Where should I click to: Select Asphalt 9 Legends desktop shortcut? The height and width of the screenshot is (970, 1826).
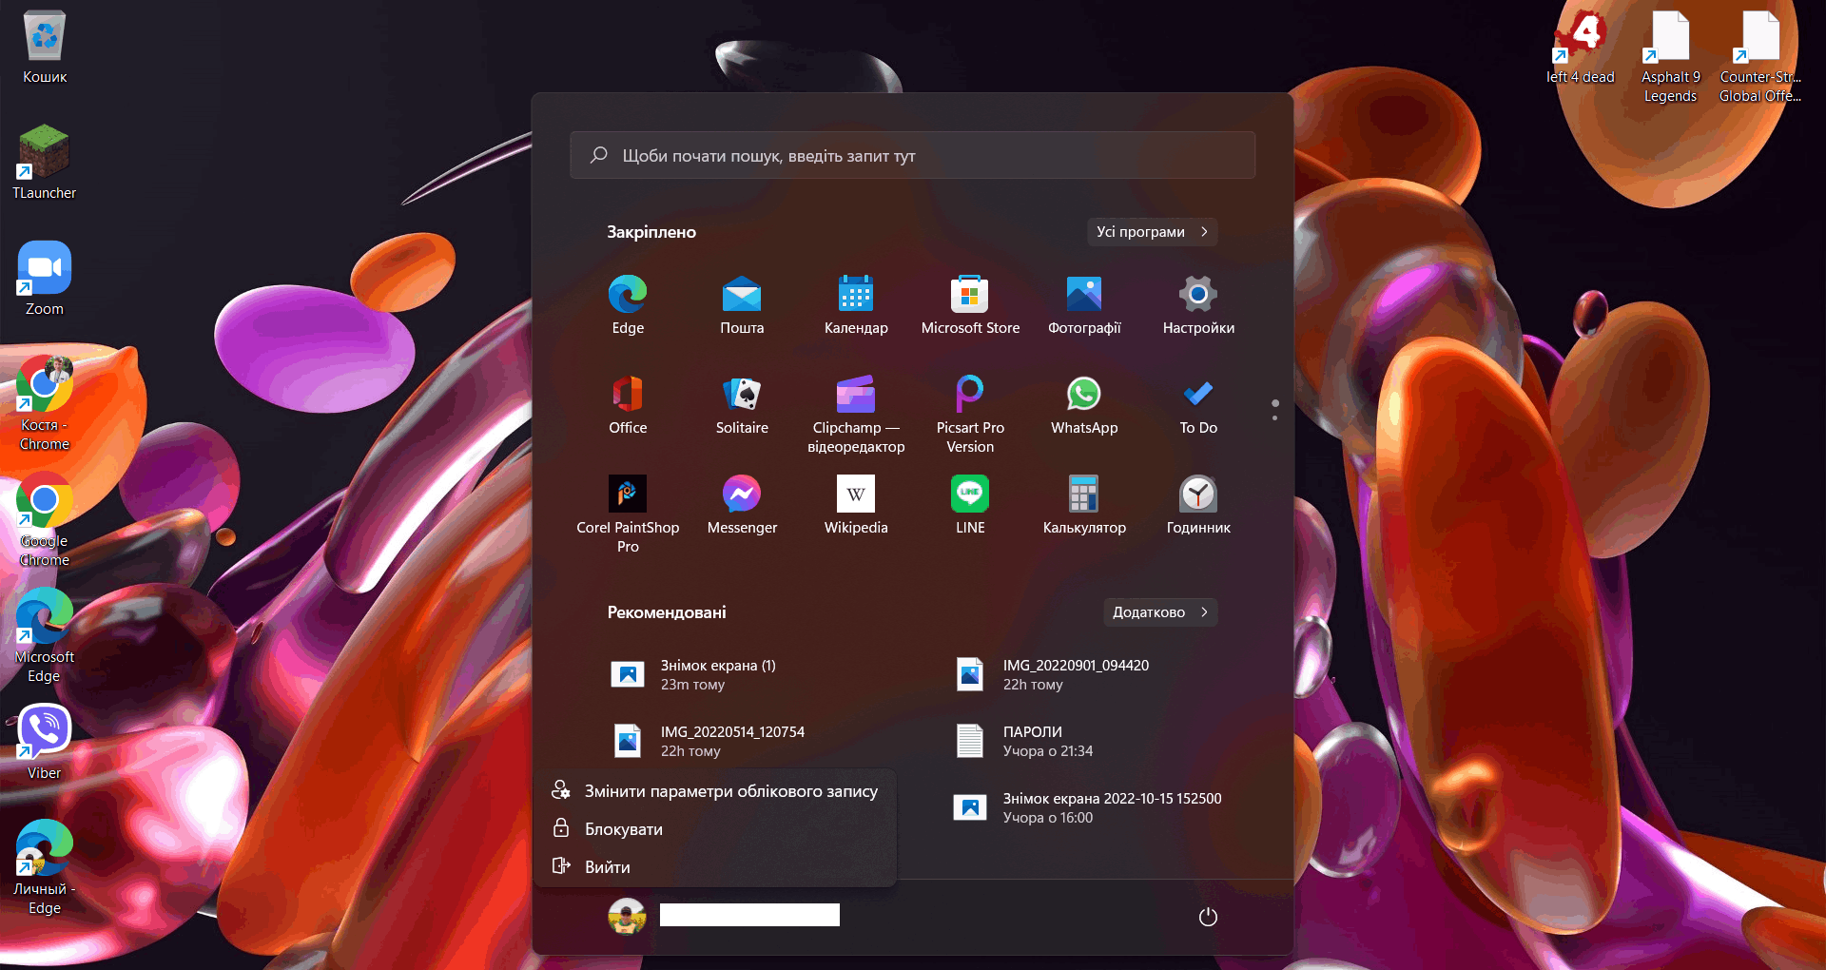tap(1670, 56)
